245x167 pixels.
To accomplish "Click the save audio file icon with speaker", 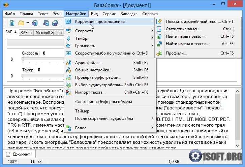I will click(46, 23).
